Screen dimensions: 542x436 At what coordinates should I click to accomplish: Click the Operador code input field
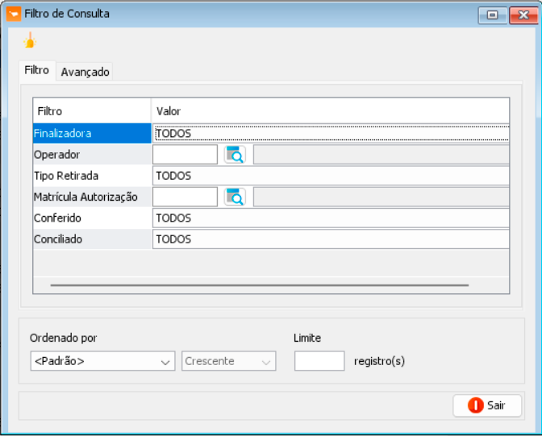(x=185, y=155)
